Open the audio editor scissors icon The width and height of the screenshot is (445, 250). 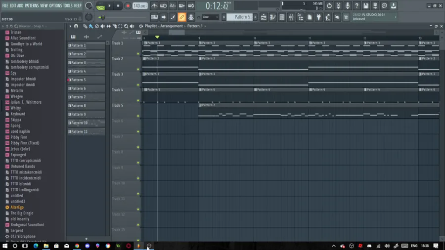(338, 5)
